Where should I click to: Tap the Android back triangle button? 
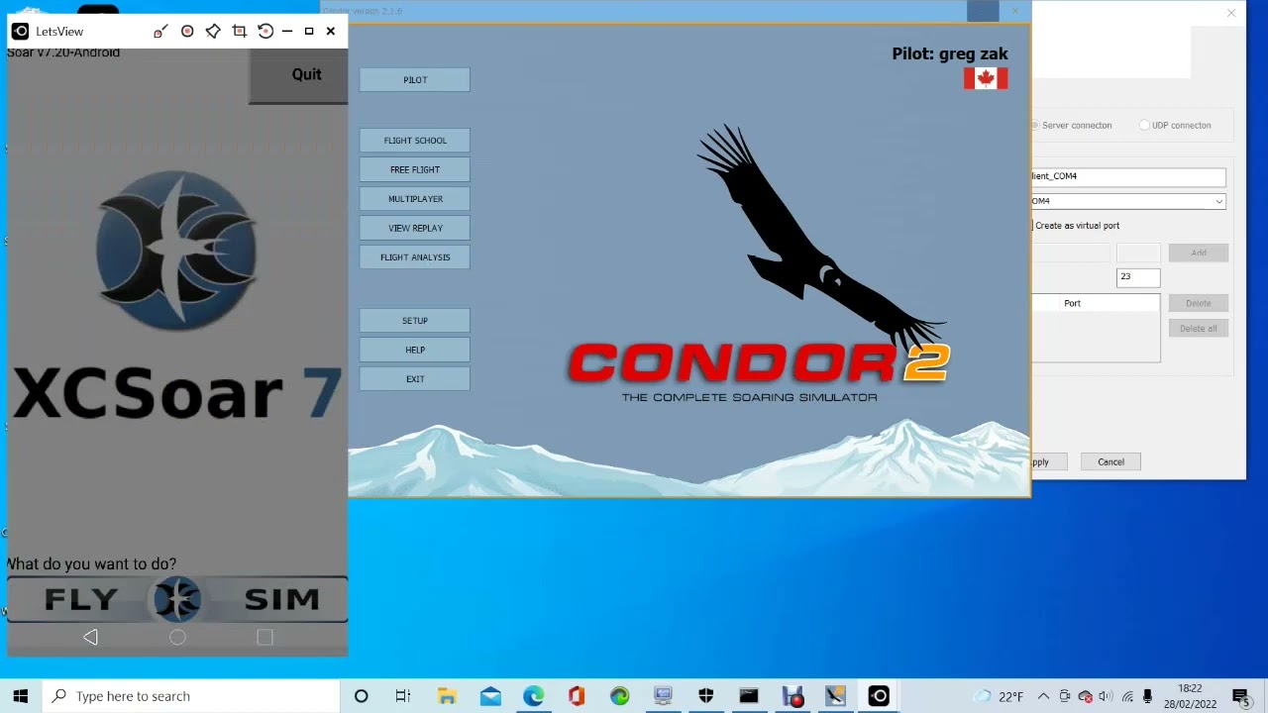(90, 638)
